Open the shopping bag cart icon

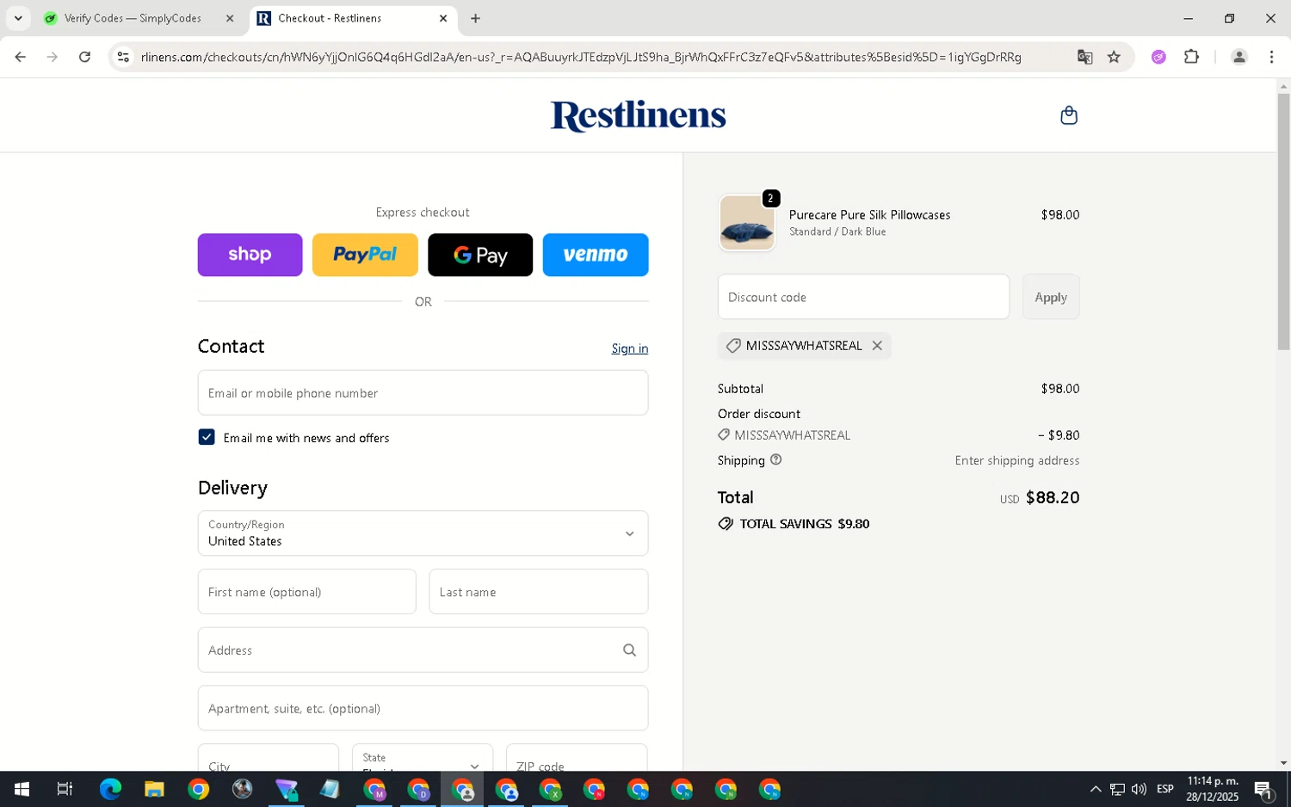pyautogui.click(x=1068, y=115)
